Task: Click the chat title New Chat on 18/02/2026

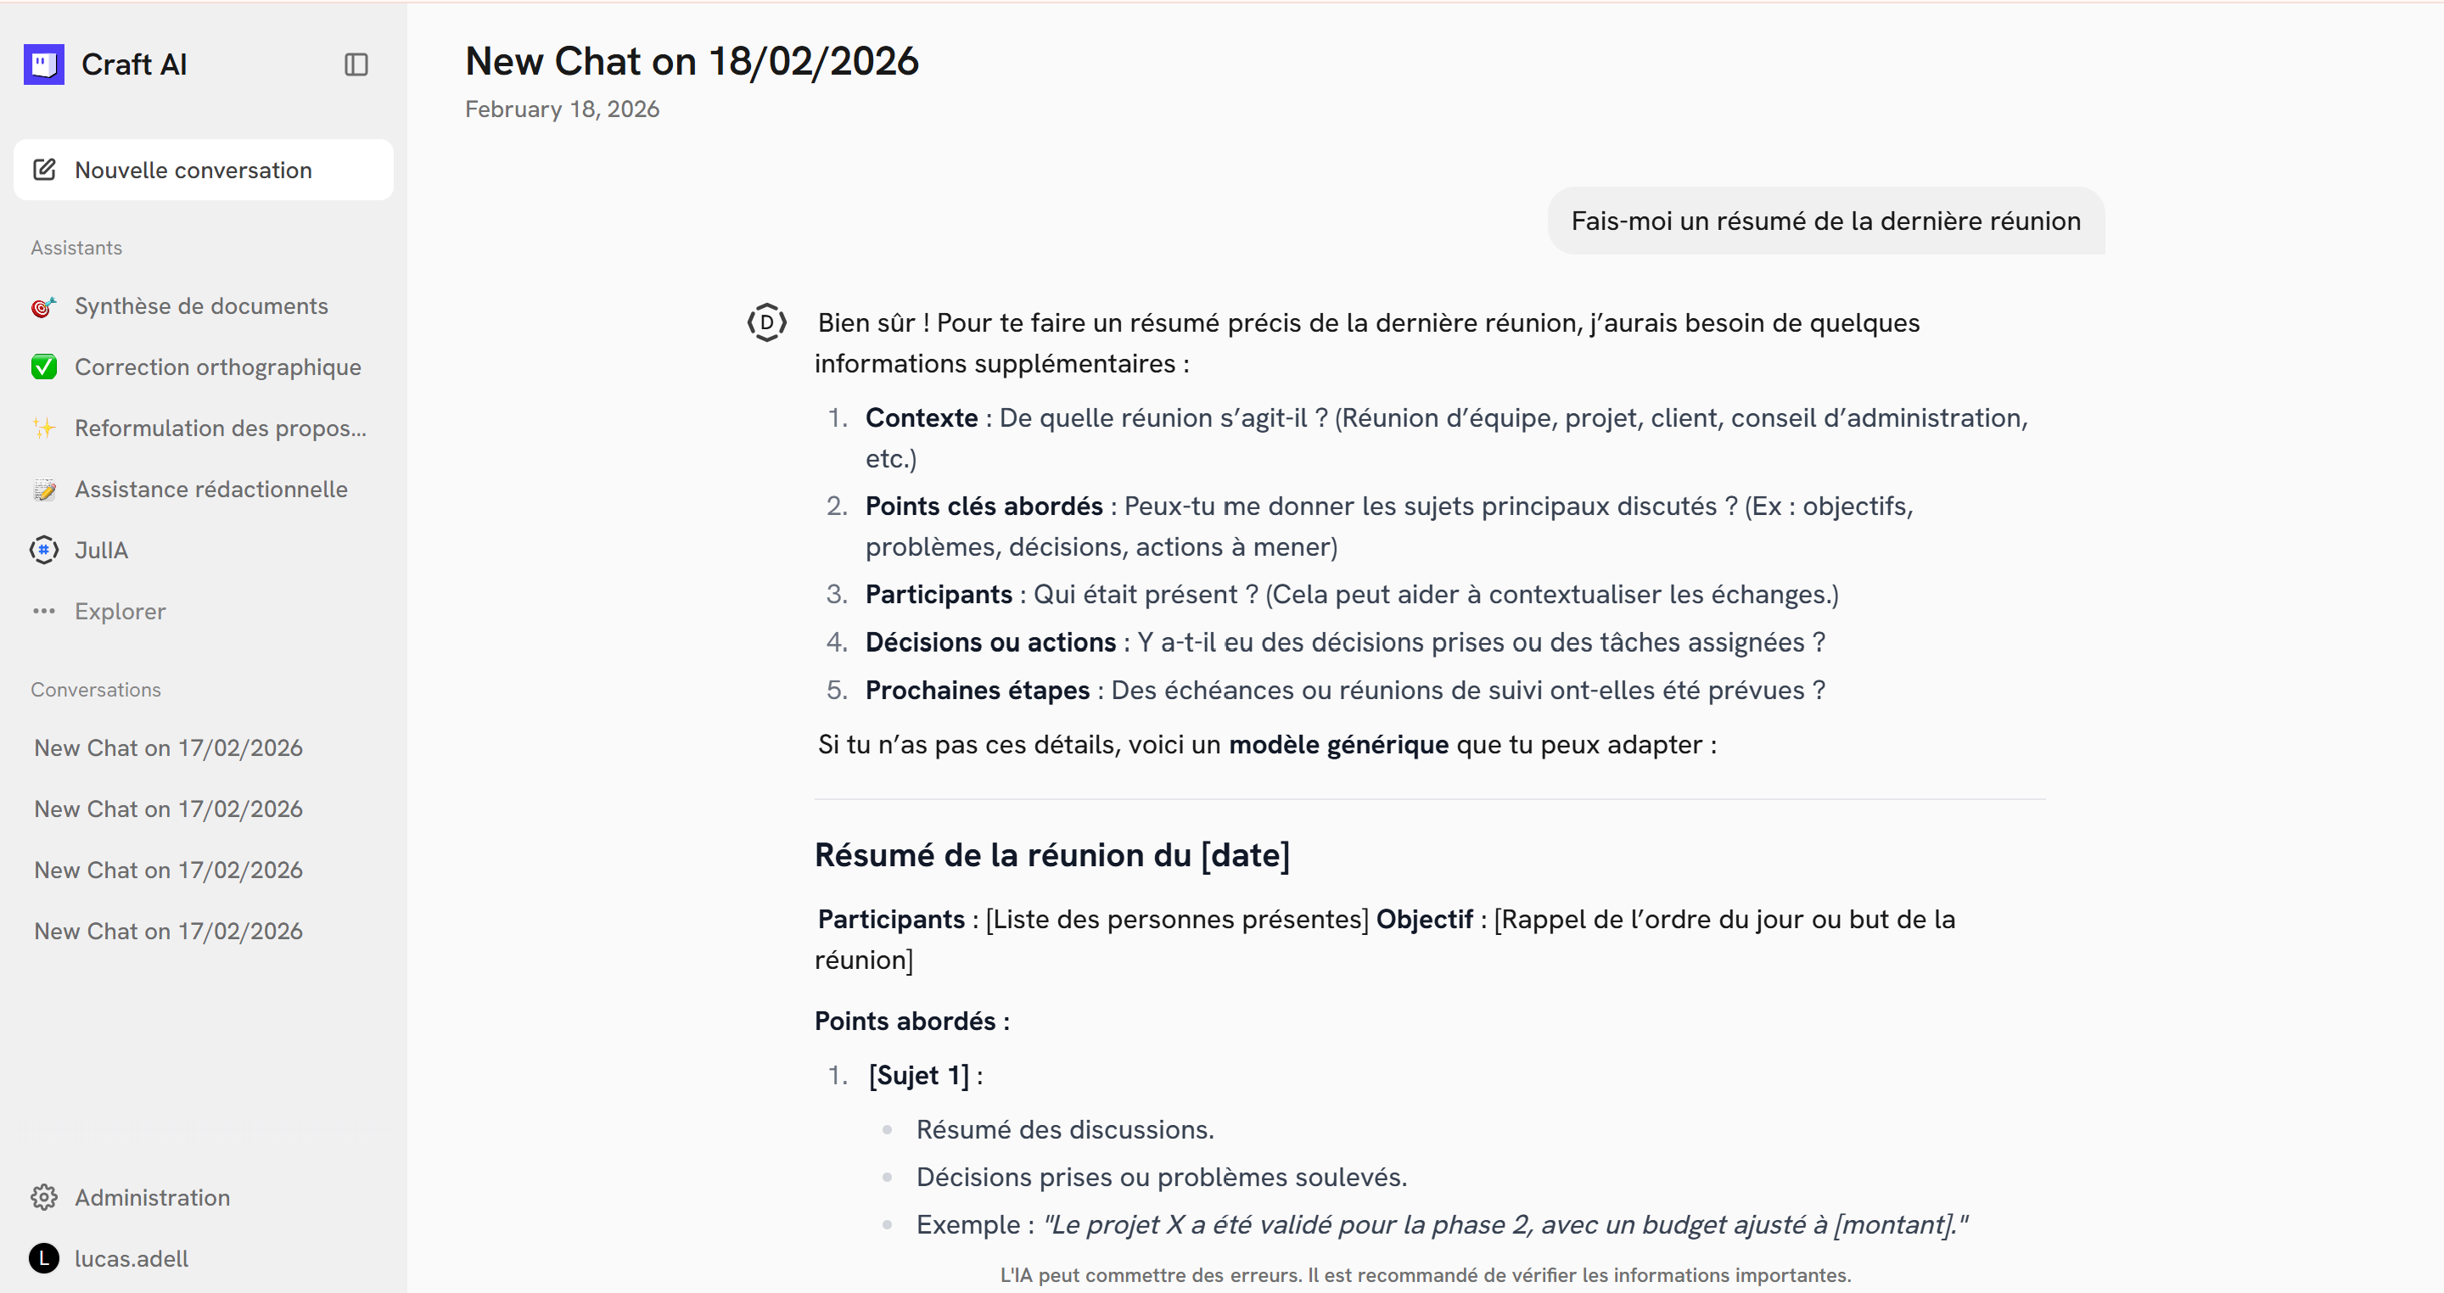Action: pyautogui.click(x=692, y=62)
